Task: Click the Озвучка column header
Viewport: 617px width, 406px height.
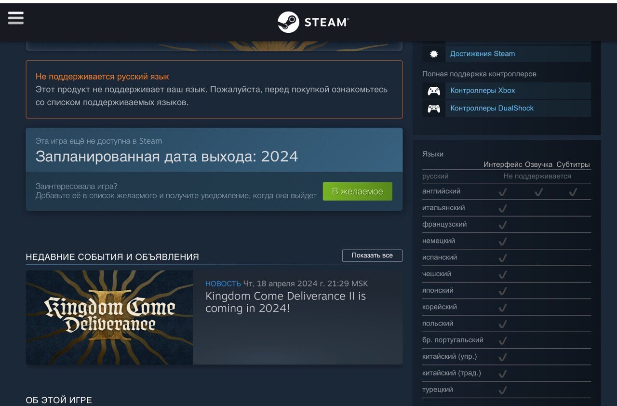Action: click(538, 164)
